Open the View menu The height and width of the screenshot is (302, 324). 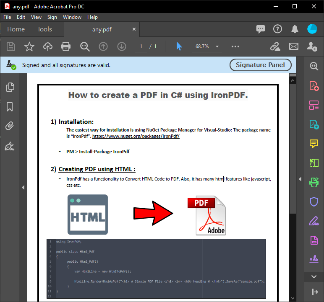click(36, 17)
